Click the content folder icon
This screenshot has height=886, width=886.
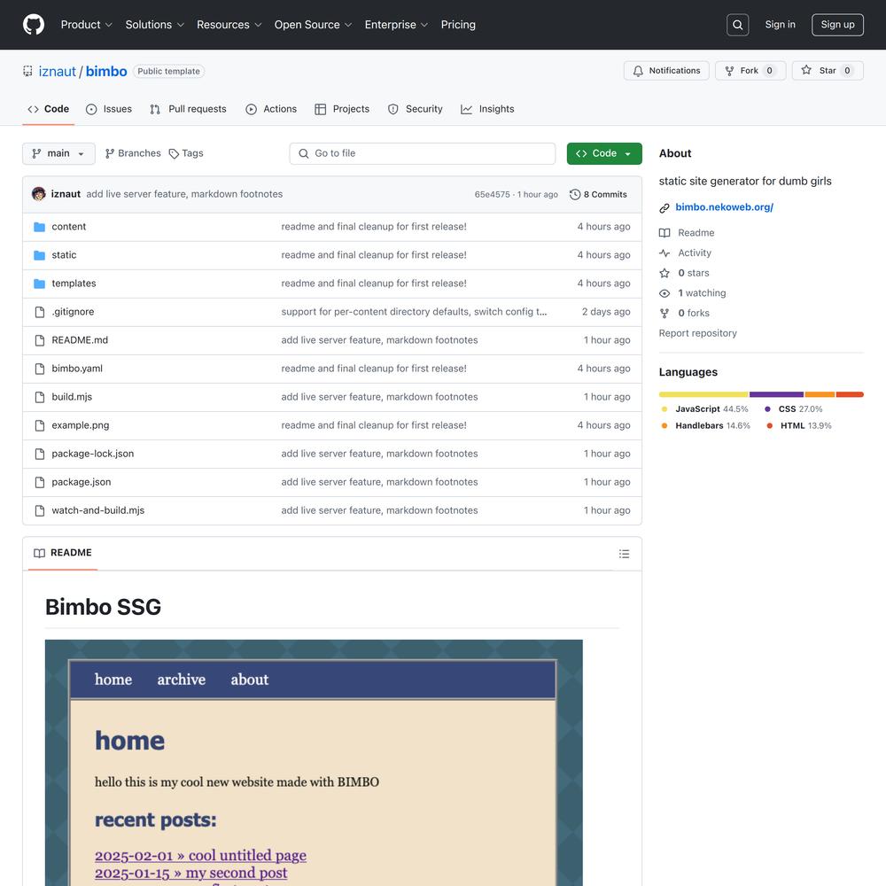[40, 227]
